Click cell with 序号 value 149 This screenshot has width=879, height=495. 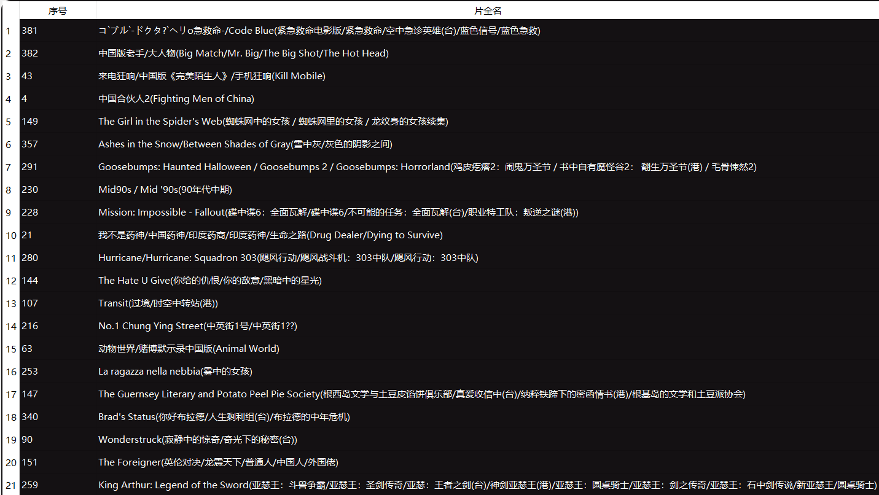pos(58,122)
